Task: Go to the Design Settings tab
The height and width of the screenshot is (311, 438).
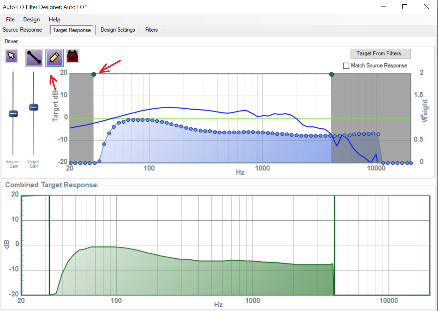Action: click(118, 30)
